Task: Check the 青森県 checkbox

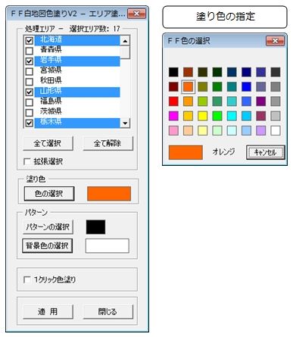Action: 30,51
